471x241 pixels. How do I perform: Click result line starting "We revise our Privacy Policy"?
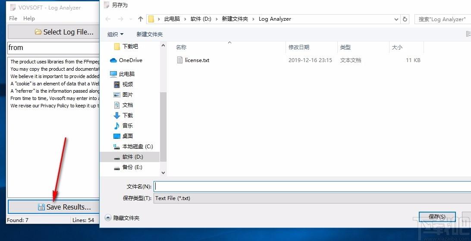55,106
